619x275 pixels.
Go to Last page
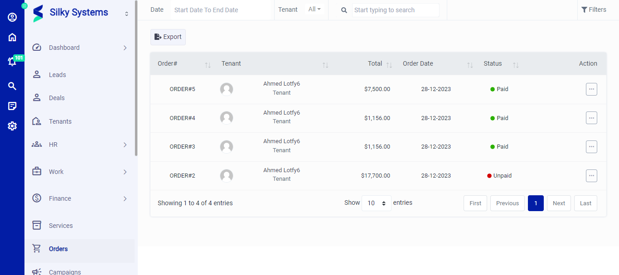click(585, 203)
